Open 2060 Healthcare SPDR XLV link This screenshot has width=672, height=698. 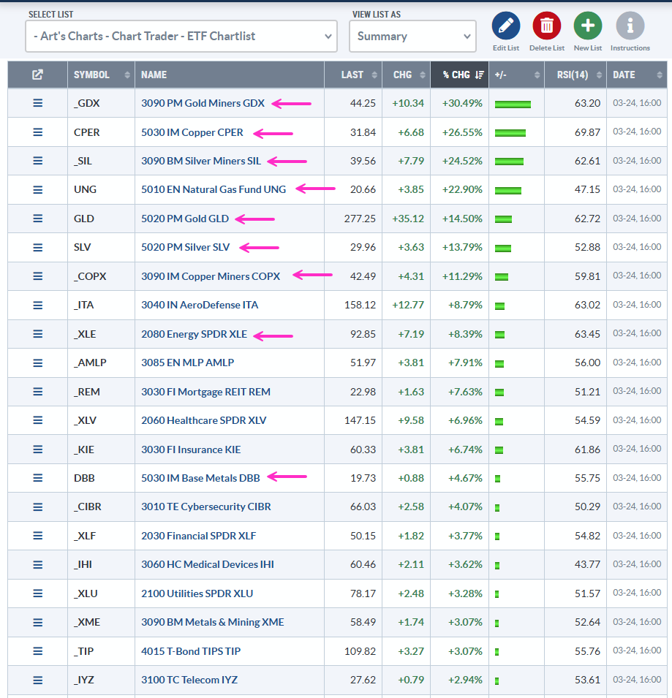point(203,420)
